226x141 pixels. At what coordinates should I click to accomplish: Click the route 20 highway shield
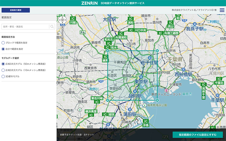(101, 82)
